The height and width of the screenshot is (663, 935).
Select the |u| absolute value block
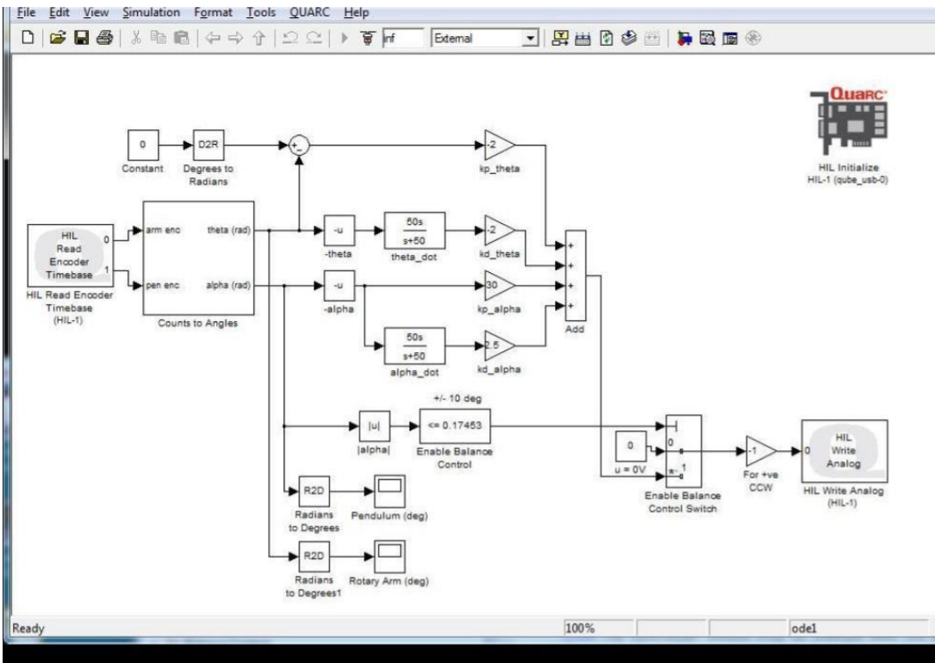(x=374, y=426)
